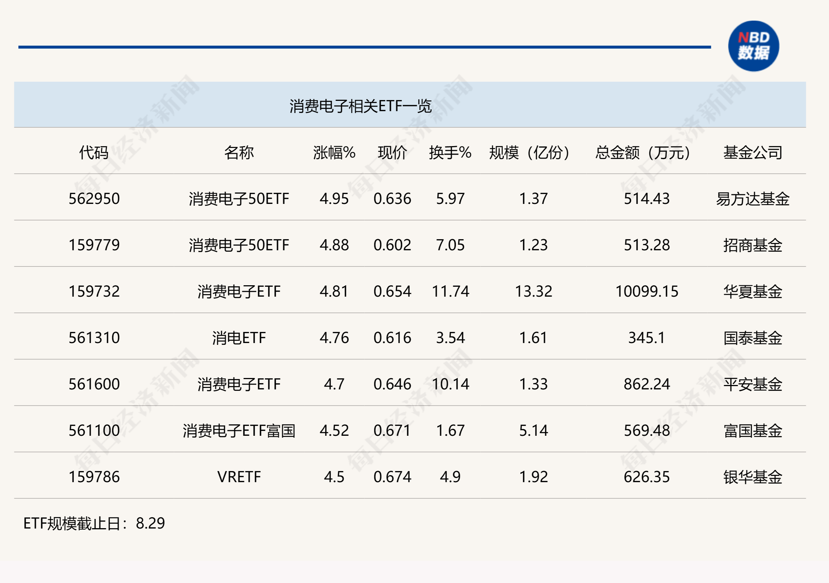Click the VRETF fund name

pyautogui.click(x=239, y=477)
